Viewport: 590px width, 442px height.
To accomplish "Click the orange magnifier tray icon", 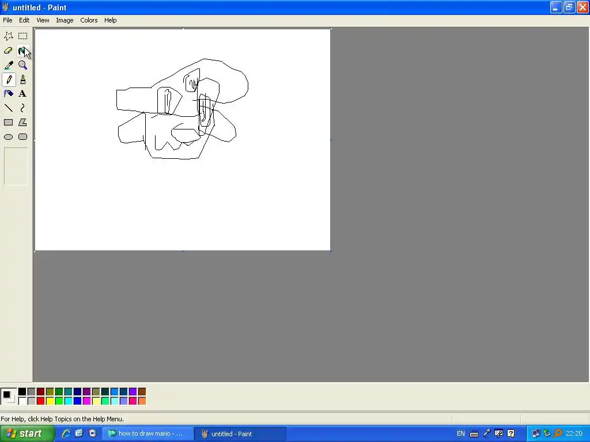I will click(558, 434).
